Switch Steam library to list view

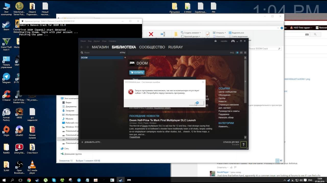tap(241, 53)
